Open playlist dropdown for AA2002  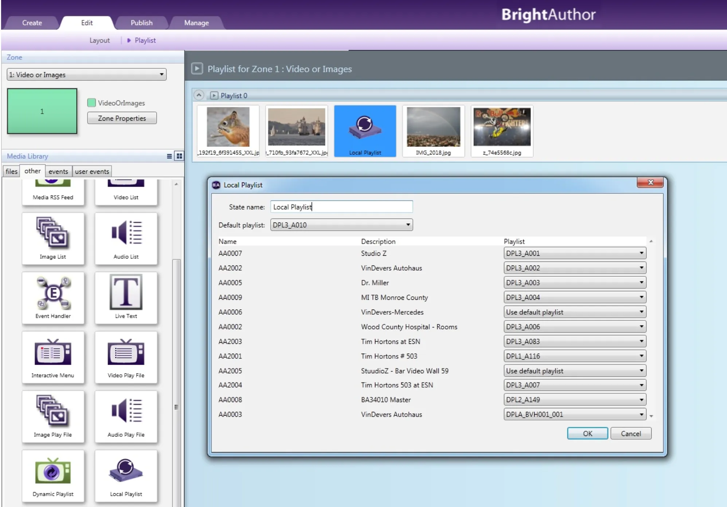[x=575, y=268]
